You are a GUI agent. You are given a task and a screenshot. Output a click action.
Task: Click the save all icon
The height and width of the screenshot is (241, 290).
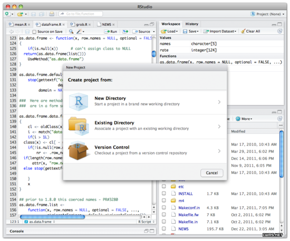point(42,14)
